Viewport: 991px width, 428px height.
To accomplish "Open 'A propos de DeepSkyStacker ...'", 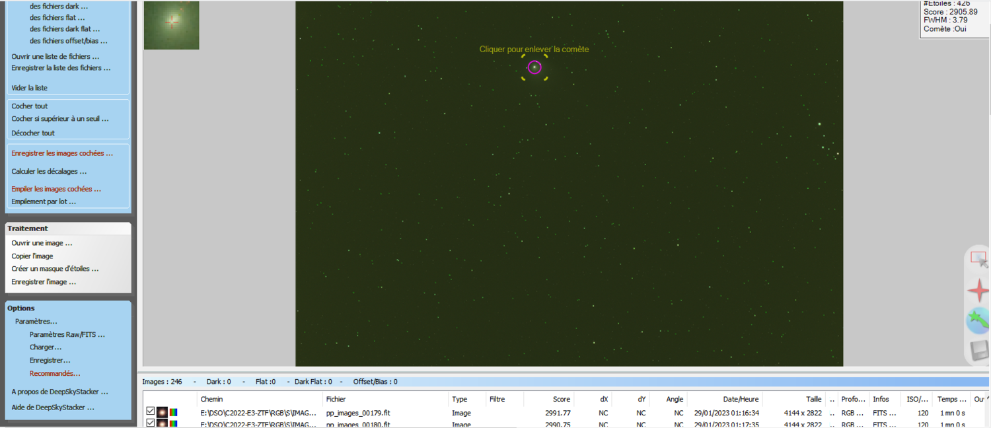I will click(60, 392).
